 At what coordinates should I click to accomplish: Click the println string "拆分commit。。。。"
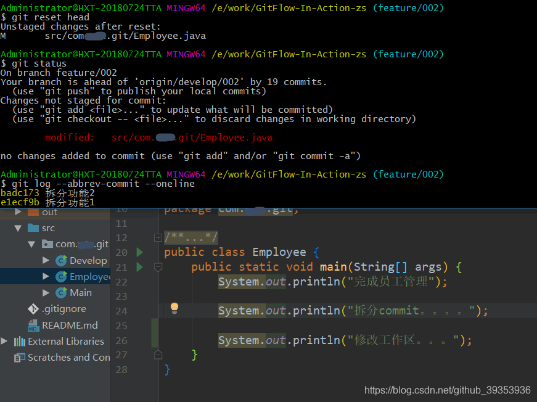point(411,311)
